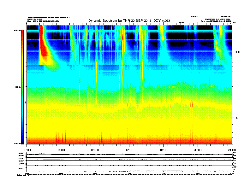
Task: Click the 20:00 time axis label
Action: (x=198, y=150)
